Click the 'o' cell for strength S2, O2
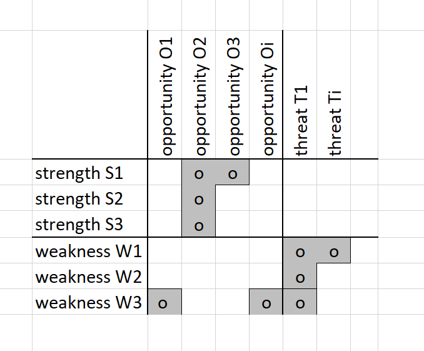This screenshot has height=351, width=424. 199,199
